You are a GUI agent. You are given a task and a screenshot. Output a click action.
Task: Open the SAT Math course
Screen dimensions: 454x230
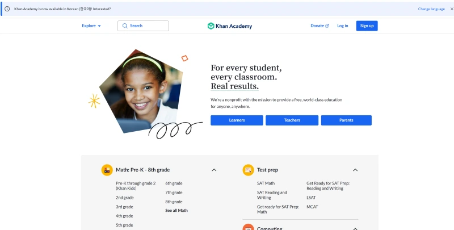[266, 183]
